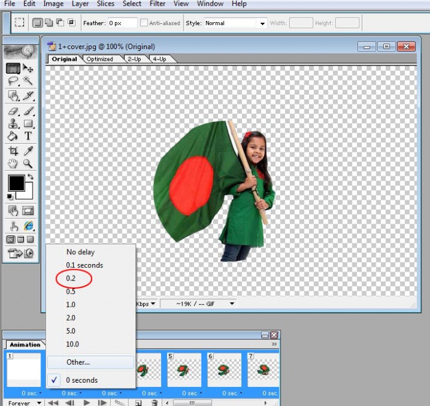Click the black foreground color swatch
Screen dimensions: 430x406
click(15, 183)
